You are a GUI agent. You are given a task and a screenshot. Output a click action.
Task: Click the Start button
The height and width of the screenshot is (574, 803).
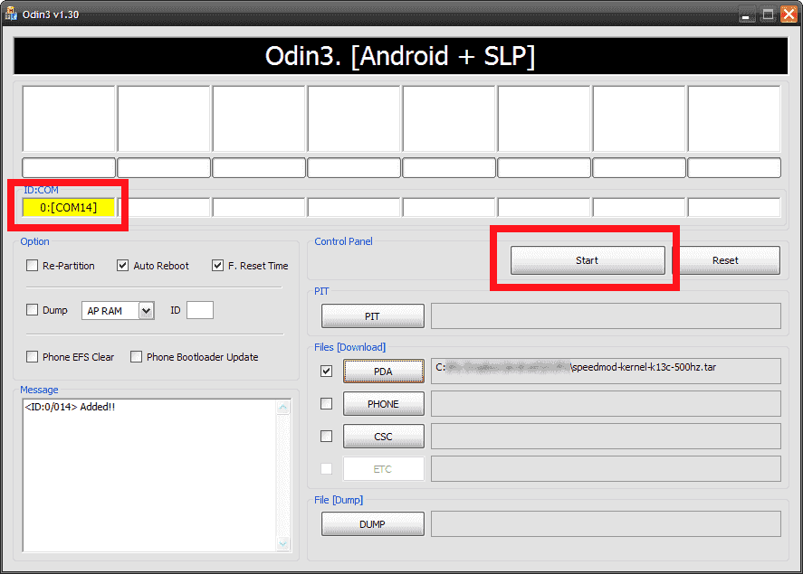click(x=588, y=260)
